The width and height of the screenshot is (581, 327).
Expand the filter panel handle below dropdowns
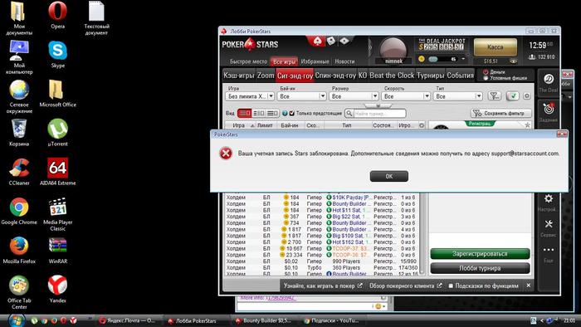pos(378,105)
